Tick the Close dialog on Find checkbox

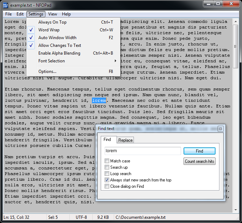click(107, 186)
